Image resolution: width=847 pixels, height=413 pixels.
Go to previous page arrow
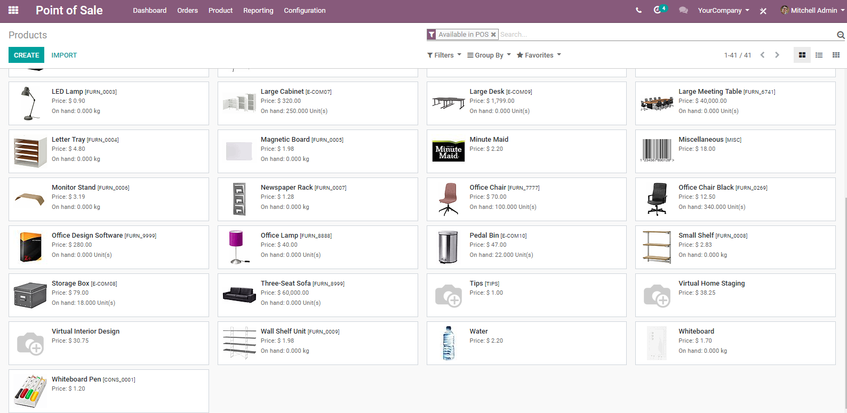click(x=763, y=55)
